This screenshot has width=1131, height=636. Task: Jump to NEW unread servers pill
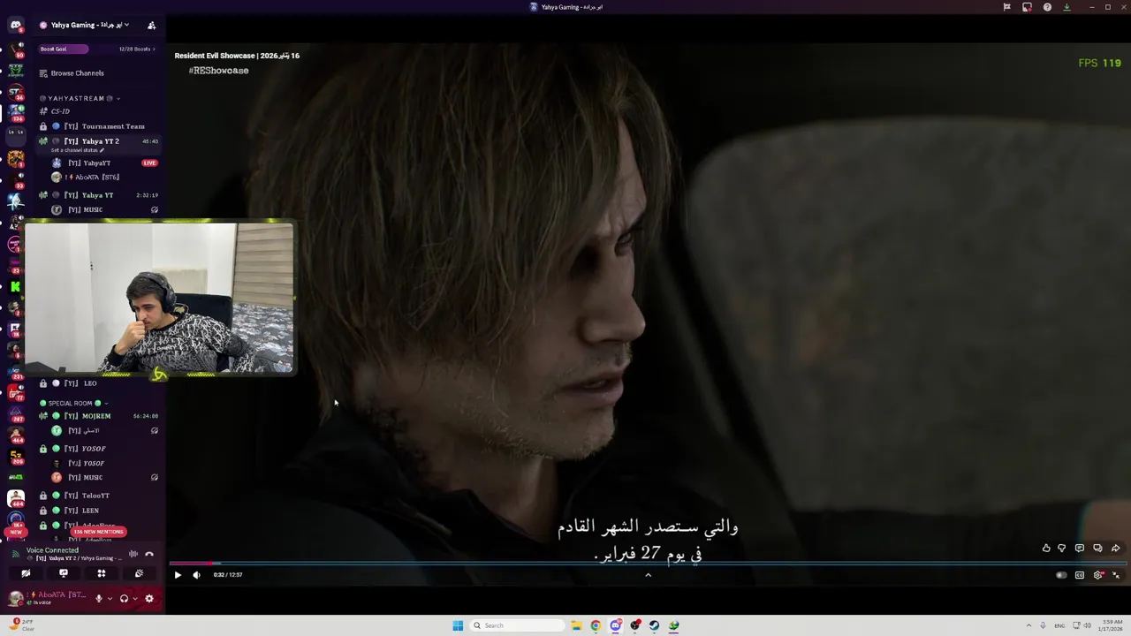[x=15, y=532]
